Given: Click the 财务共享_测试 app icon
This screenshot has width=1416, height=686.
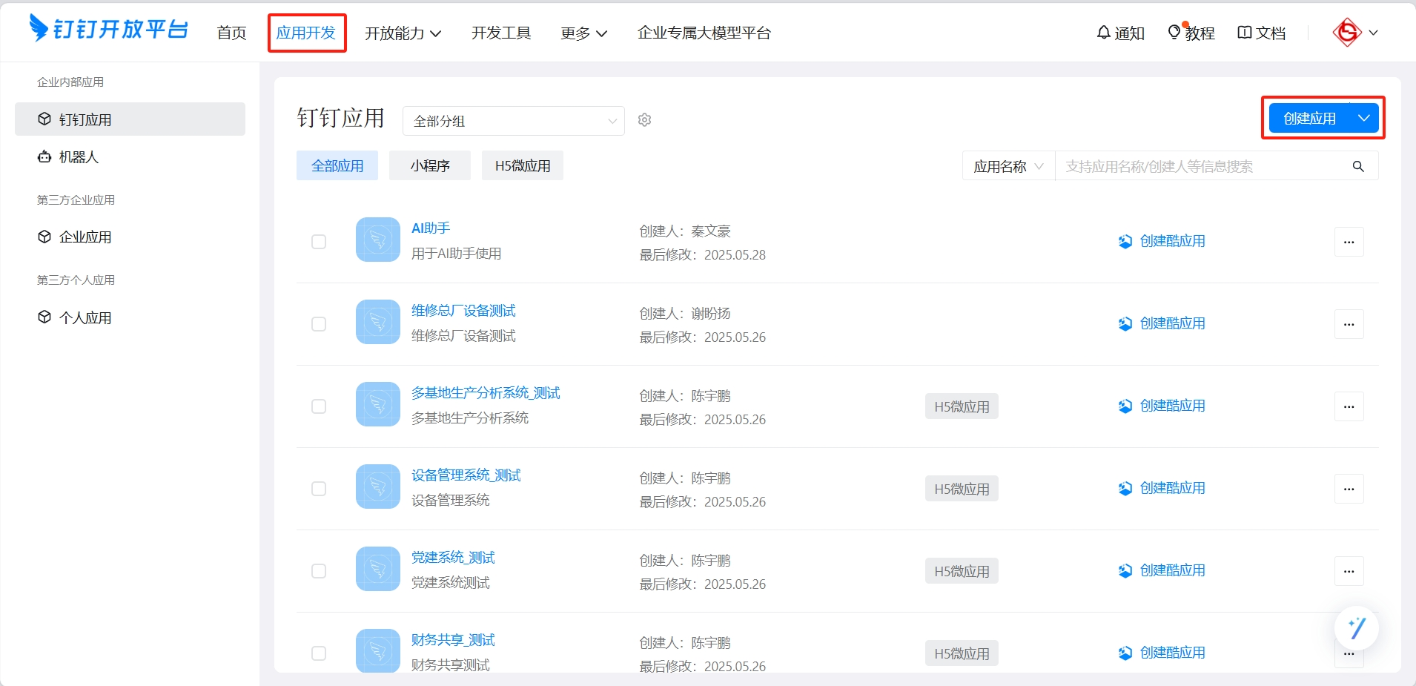Looking at the screenshot, I should click(378, 651).
